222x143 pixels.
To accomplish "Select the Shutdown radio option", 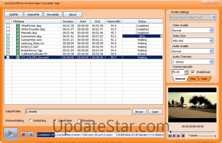I will [x=79, y=120].
